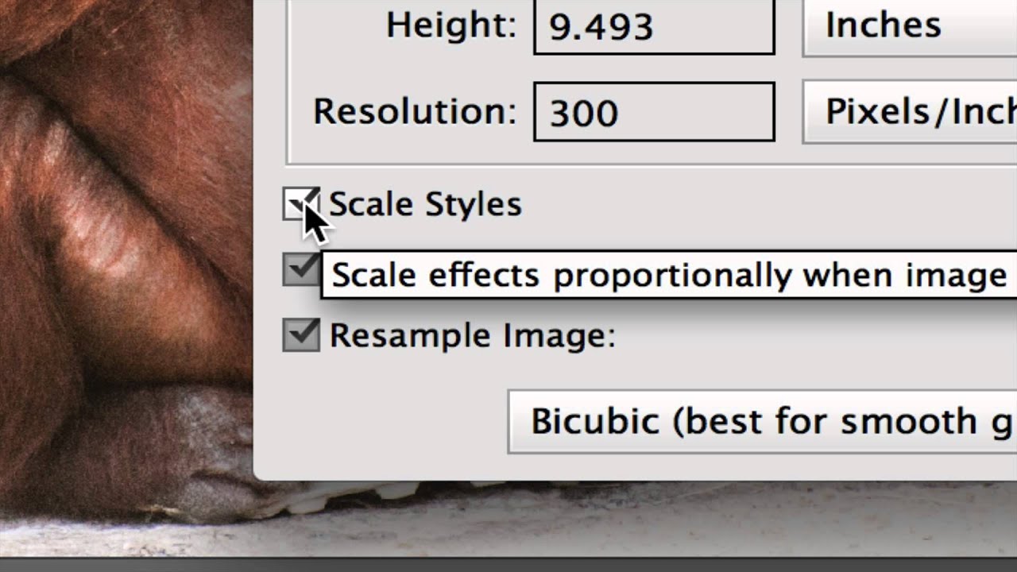Toggle the Resample Image checkbox

(x=301, y=335)
